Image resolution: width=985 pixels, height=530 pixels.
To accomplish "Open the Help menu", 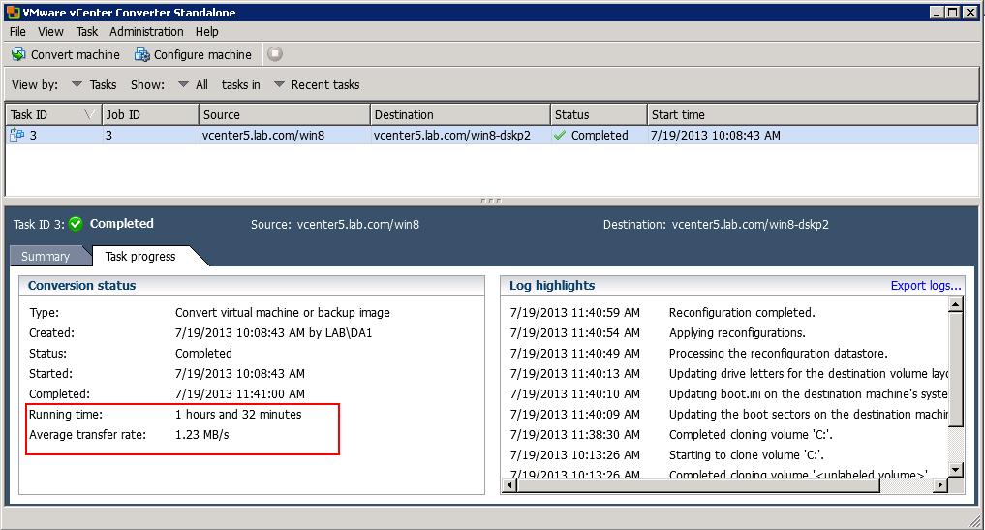I will click(206, 31).
